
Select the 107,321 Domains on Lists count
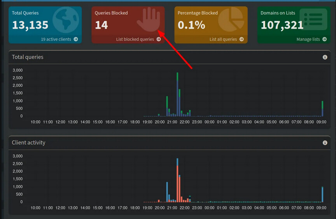[x=282, y=25]
